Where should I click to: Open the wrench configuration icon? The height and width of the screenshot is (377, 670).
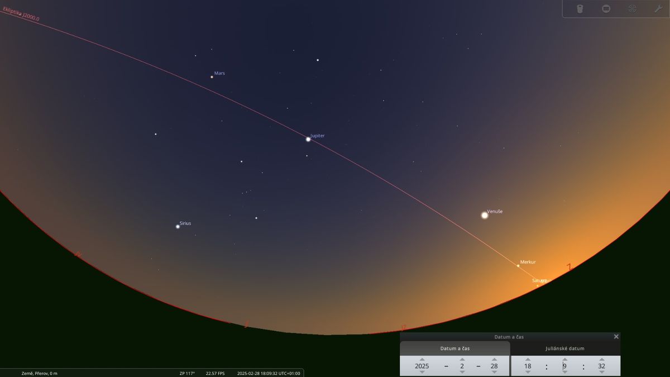pyautogui.click(x=658, y=9)
